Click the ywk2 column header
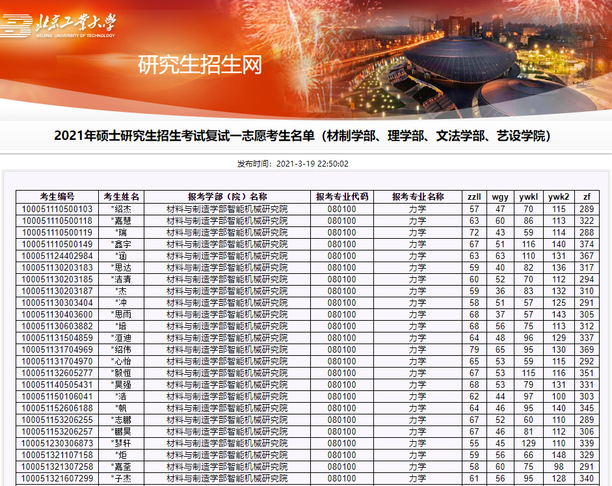 (559, 196)
